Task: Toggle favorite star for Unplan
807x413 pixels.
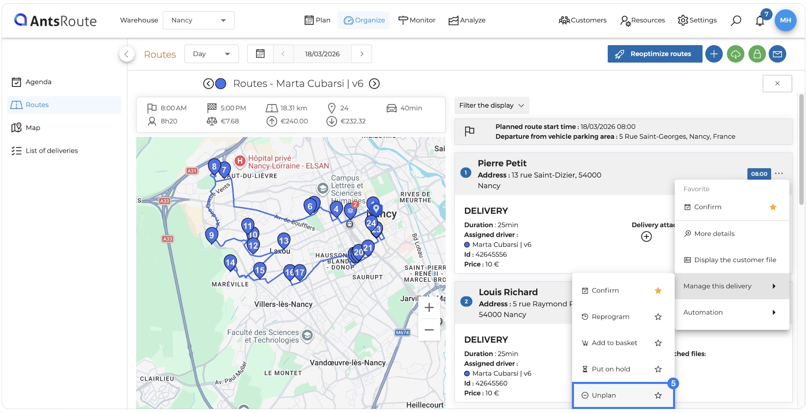Action: (658, 395)
